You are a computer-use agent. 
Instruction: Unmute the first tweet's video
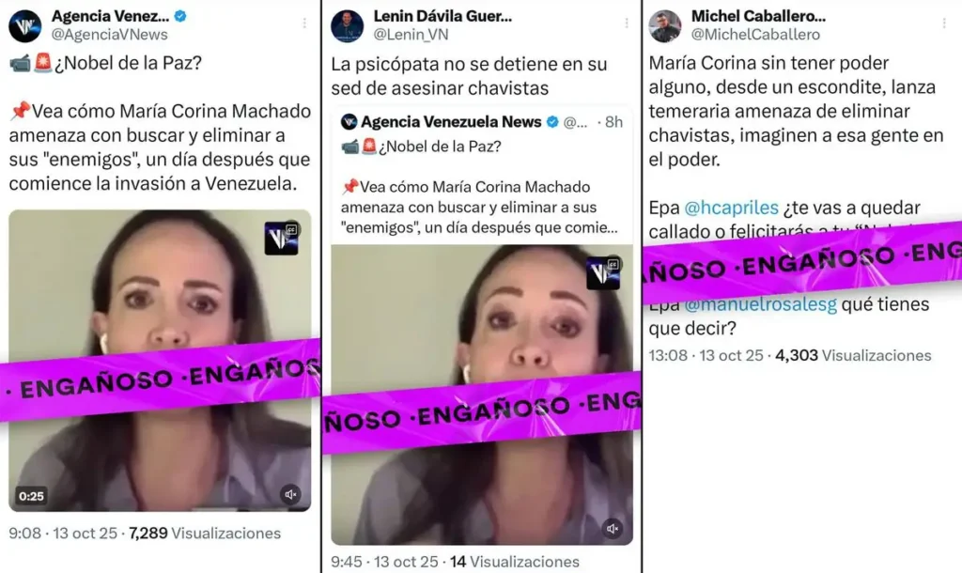pyautogui.click(x=291, y=494)
